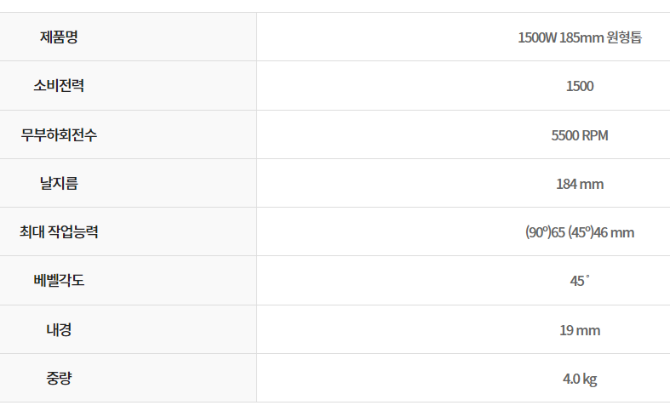Click the power consumption value 1500
The height and width of the screenshot is (411, 670).
(580, 86)
